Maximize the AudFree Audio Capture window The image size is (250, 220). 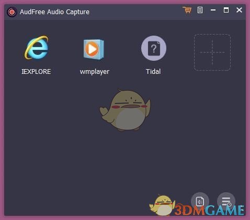tap(226, 10)
